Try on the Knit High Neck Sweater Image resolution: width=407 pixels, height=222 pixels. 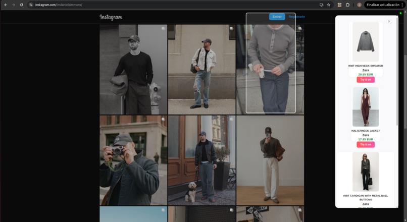click(366, 80)
